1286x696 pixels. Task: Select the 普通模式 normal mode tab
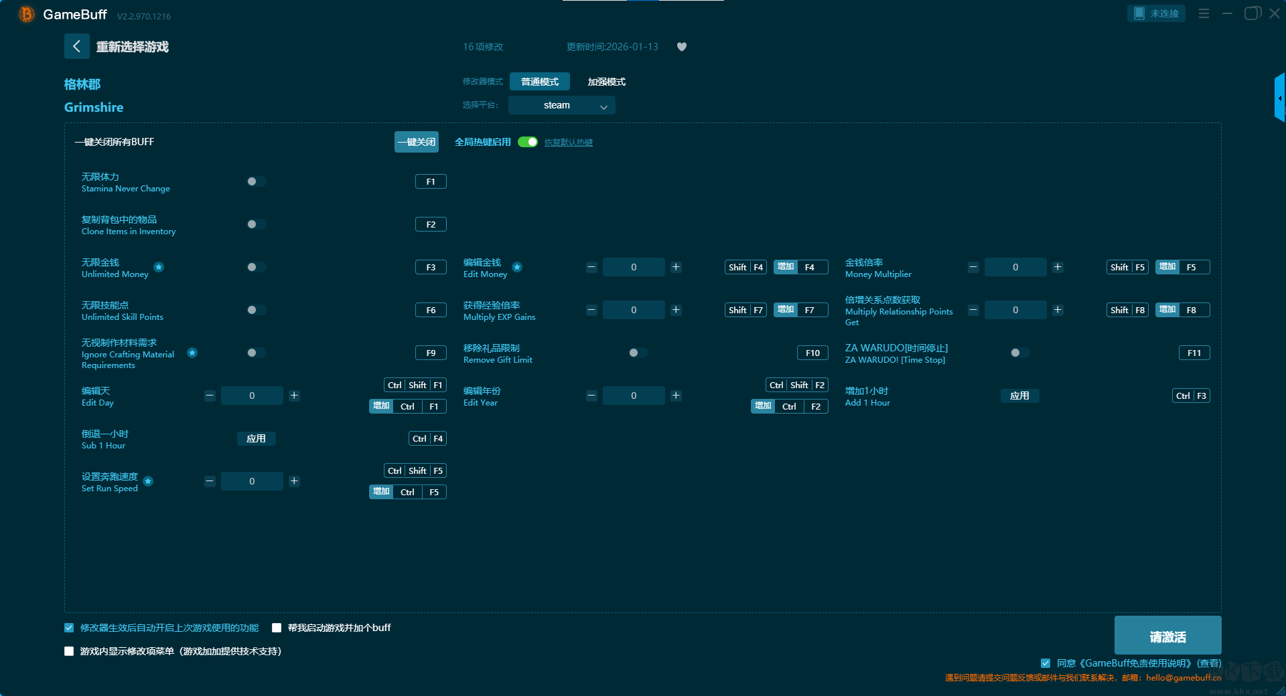[539, 82]
